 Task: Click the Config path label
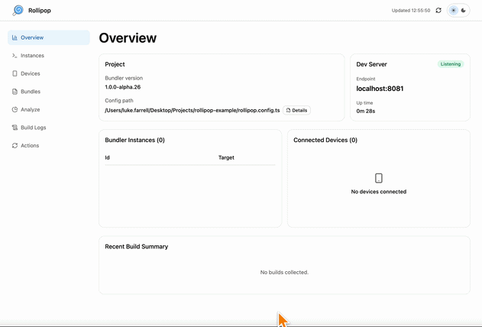tap(119, 101)
